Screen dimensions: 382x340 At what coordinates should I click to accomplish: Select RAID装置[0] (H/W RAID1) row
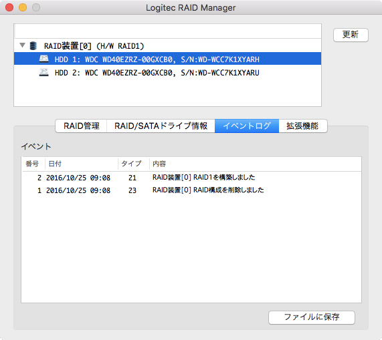[168, 45]
